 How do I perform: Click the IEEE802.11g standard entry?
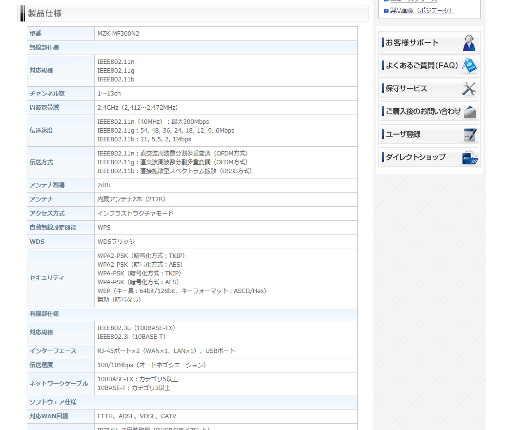click(x=116, y=71)
